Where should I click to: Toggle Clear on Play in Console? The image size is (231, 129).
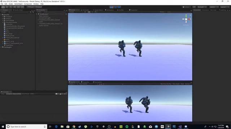(17, 94)
